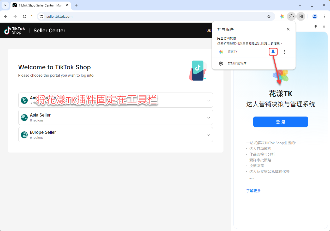330x231 pixels.
Task: Bookmark this page with the star
Action: pyautogui.click(x=269, y=16)
